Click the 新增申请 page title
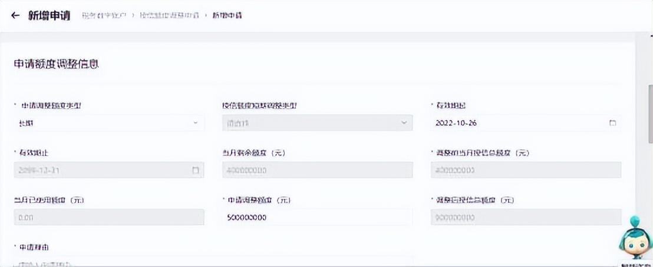 (x=50, y=15)
